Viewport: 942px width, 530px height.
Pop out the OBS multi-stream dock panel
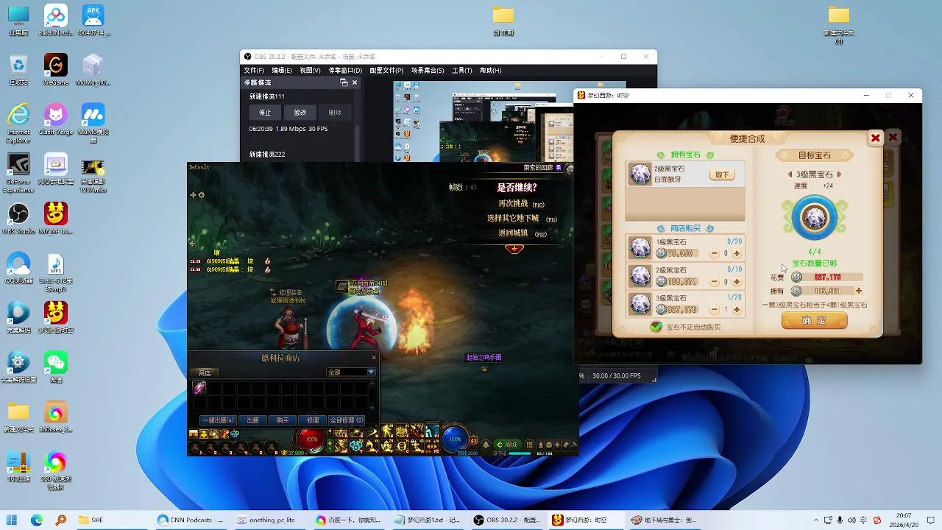tap(344, 82)
